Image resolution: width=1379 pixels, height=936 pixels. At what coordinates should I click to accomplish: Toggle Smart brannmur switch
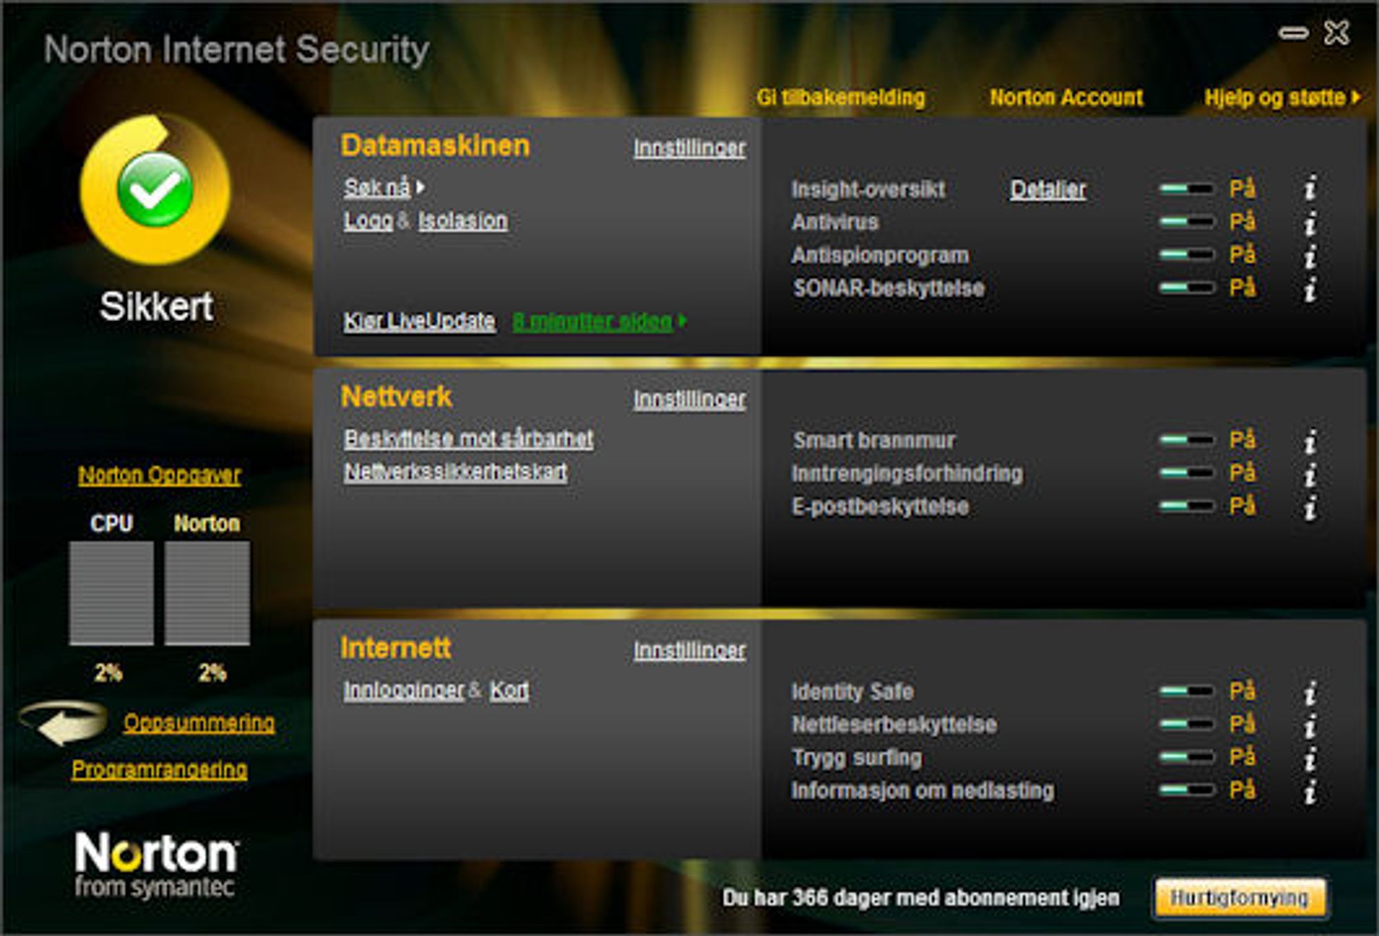pyautogui.click(x=1186, y=440)
